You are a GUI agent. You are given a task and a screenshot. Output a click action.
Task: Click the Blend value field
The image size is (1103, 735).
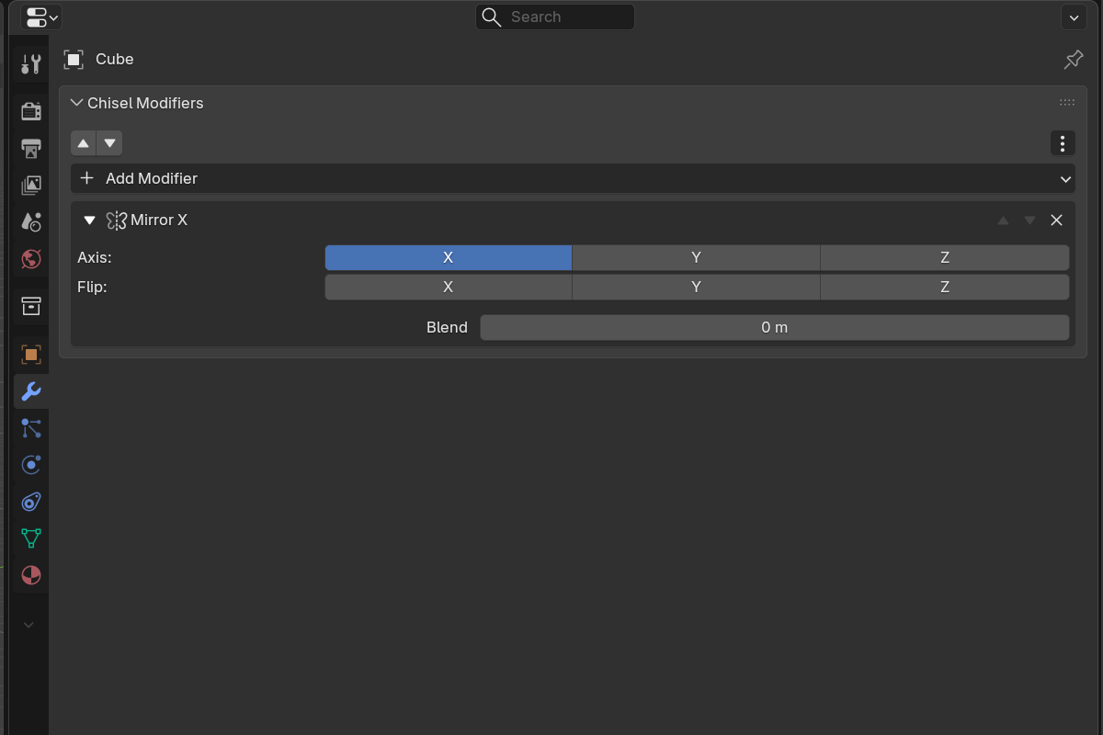775,328
